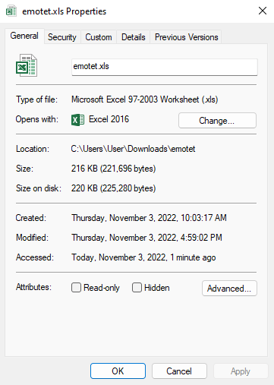Image resolution: width=274 pixels, height=385 pixels.
Task: Click the 'Excel 2016' text
Action: point(109,119)
